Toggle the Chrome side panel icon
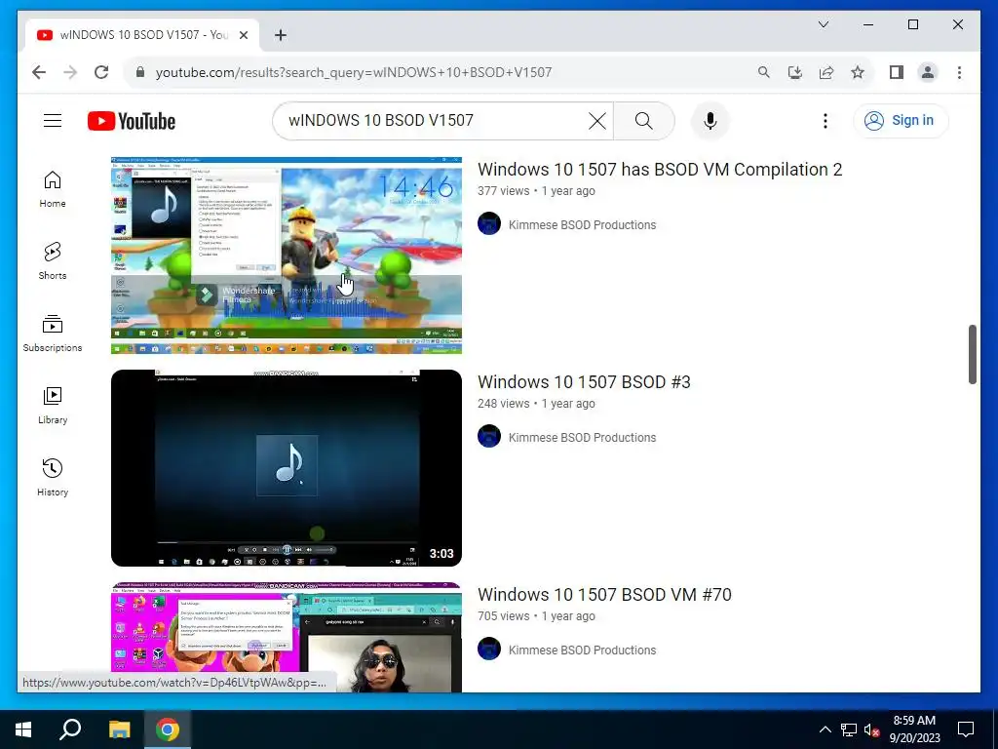The height and width of the screenshot is (749, 998). click(897, 72)
